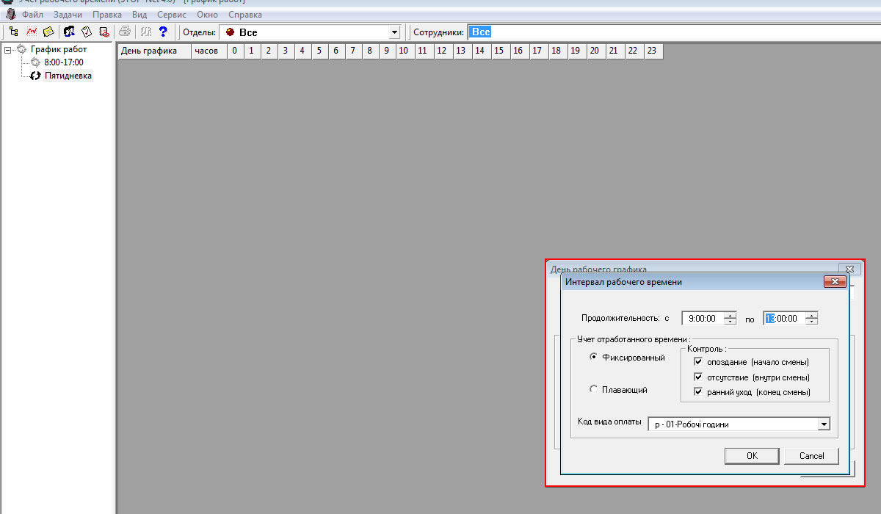Click the yellow note toolbar icon

pyautogui.click(x=48, y=32)
